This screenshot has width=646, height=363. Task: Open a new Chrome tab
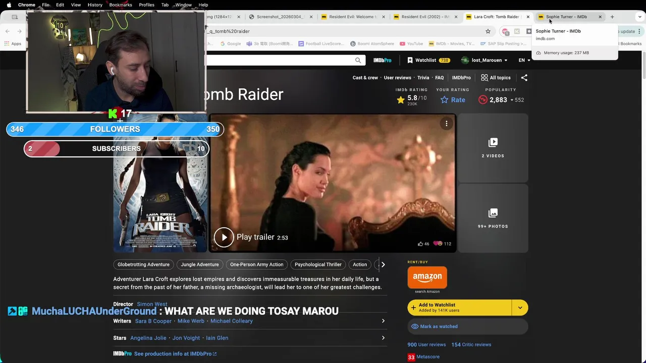[612, 17]
